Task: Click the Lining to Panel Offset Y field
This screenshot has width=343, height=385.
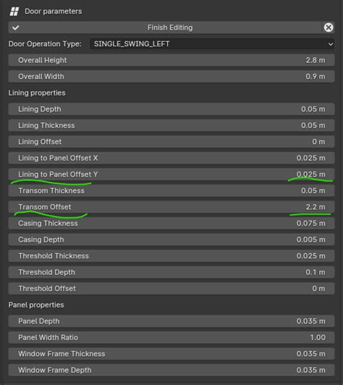Action: tap(171, 174)
